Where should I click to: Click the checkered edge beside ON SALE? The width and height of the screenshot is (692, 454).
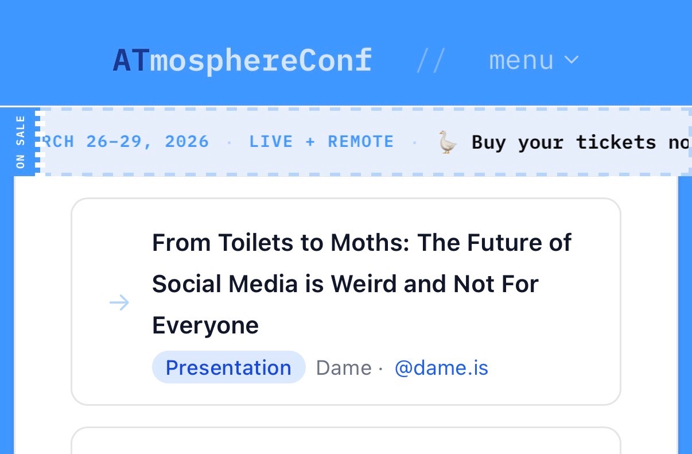(x=38, y=142)
